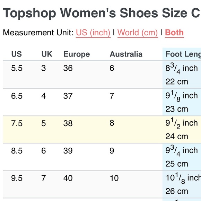201x201 pixels.
Task: Click Europe size 40 cell
Action: point(68,178)
